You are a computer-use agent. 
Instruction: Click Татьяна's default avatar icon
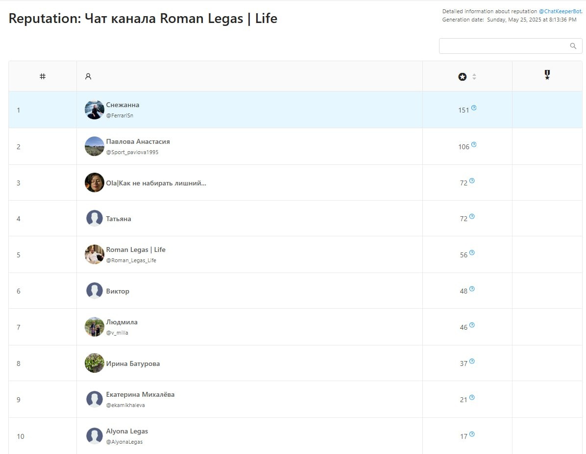[95, 218]
